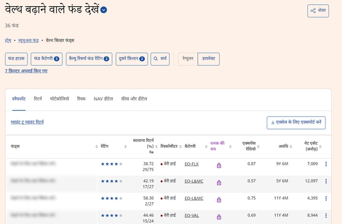342x224 pixels.
Task: Select the Direct (डायरेक्ट) plan toggle
Action: click(x=209, y=59)
